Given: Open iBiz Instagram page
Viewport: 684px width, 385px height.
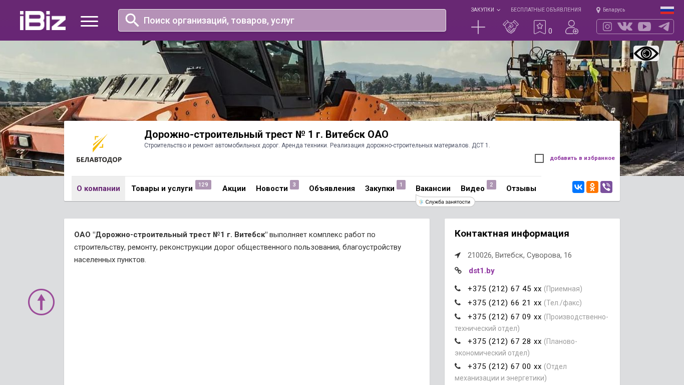Looking at the screenshot, I should point(607,27).
